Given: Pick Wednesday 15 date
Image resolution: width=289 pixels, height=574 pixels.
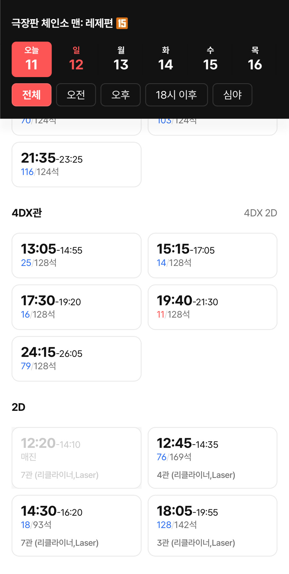Looking at the screenshot, I should pyautogui.click(x=210, y=59).
